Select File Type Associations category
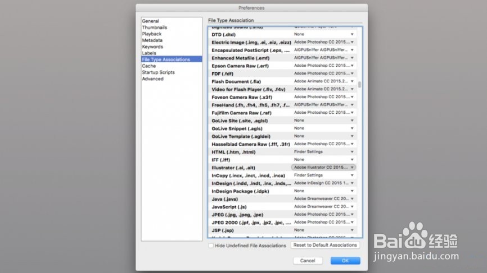Image resolution: width=487 pixels, height=273 pixels. point(172,59)
